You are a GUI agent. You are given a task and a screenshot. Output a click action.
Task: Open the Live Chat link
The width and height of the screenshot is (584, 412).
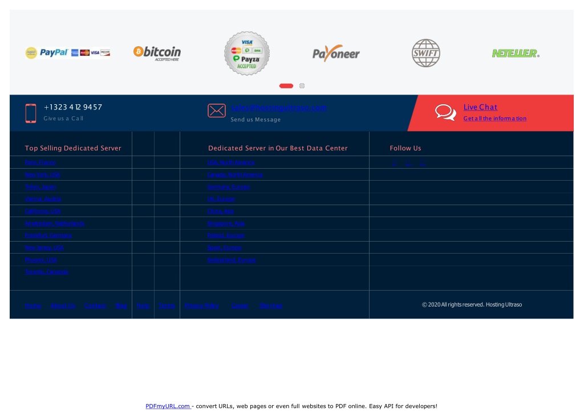point(480,107)
